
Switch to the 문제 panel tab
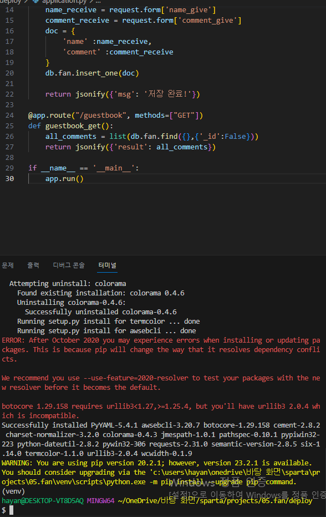coord(8,265)
